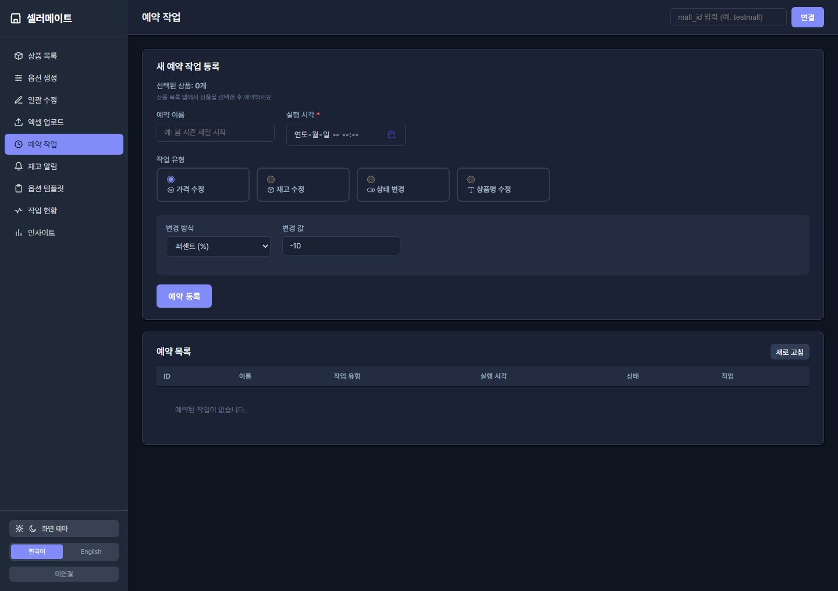Open the 옵션 템플릿 page
Screen dimensions: 838x591
[64, 188]
